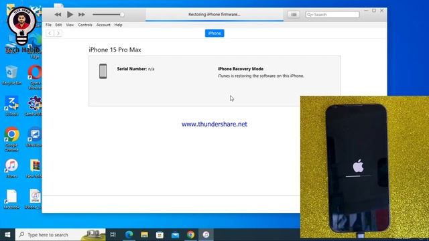Screen dimensions: 429x241
Task: Open the Controls menu
Action: point(85,25)
